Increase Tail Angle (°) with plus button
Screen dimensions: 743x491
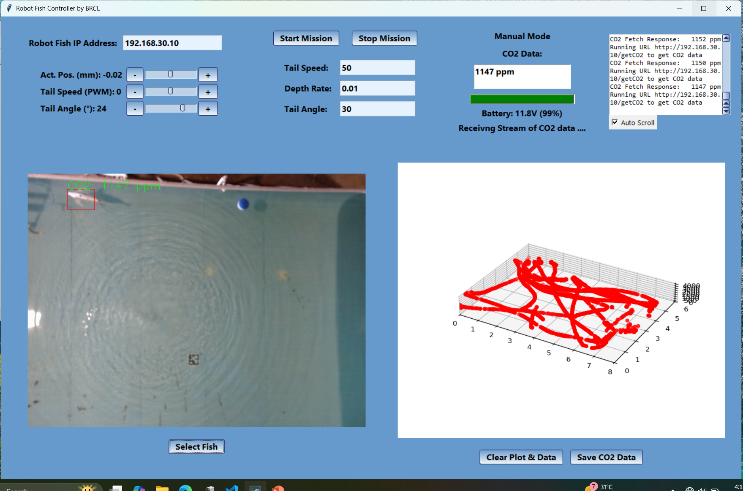208,109
